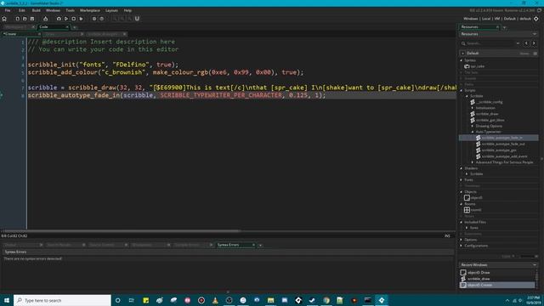
Task: Select the spr_cake sprite icon
Action: [x=467, y=66]
